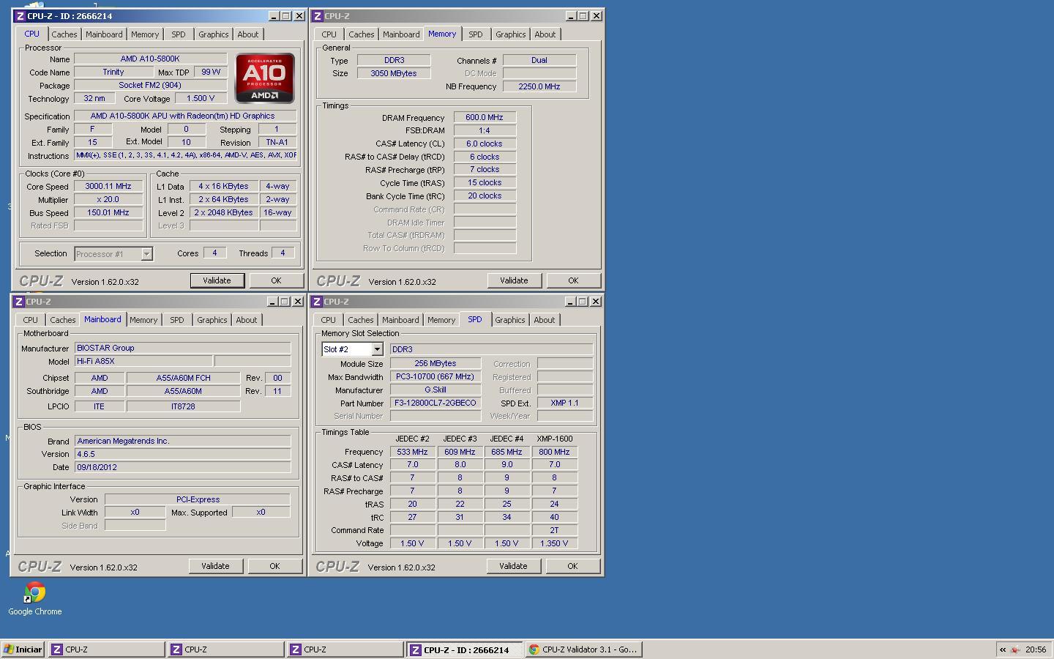This screenshot has height=659, width=1054.
Task: Open Memory Slot #2 dropdown
Action: 377,349
